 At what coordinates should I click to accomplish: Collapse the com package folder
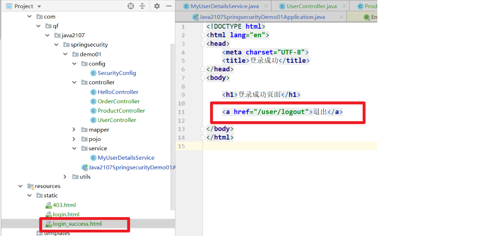click(x=30, y=17)
